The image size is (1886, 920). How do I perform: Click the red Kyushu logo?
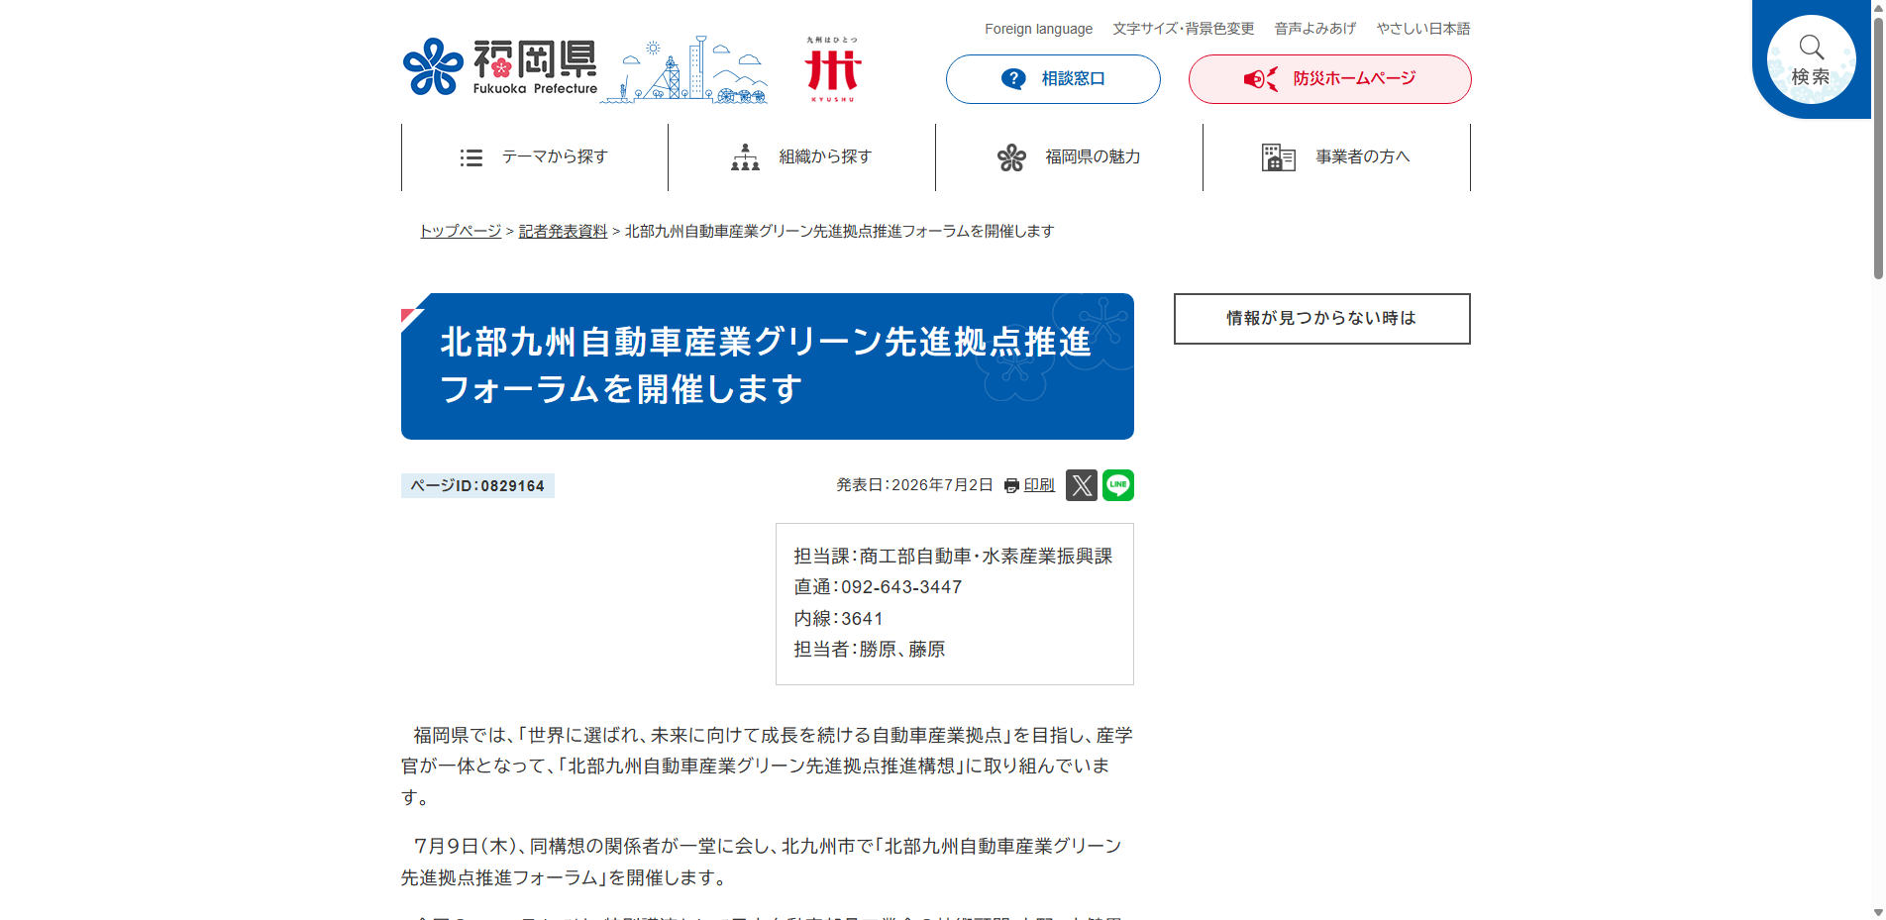[x=832, y=69]
